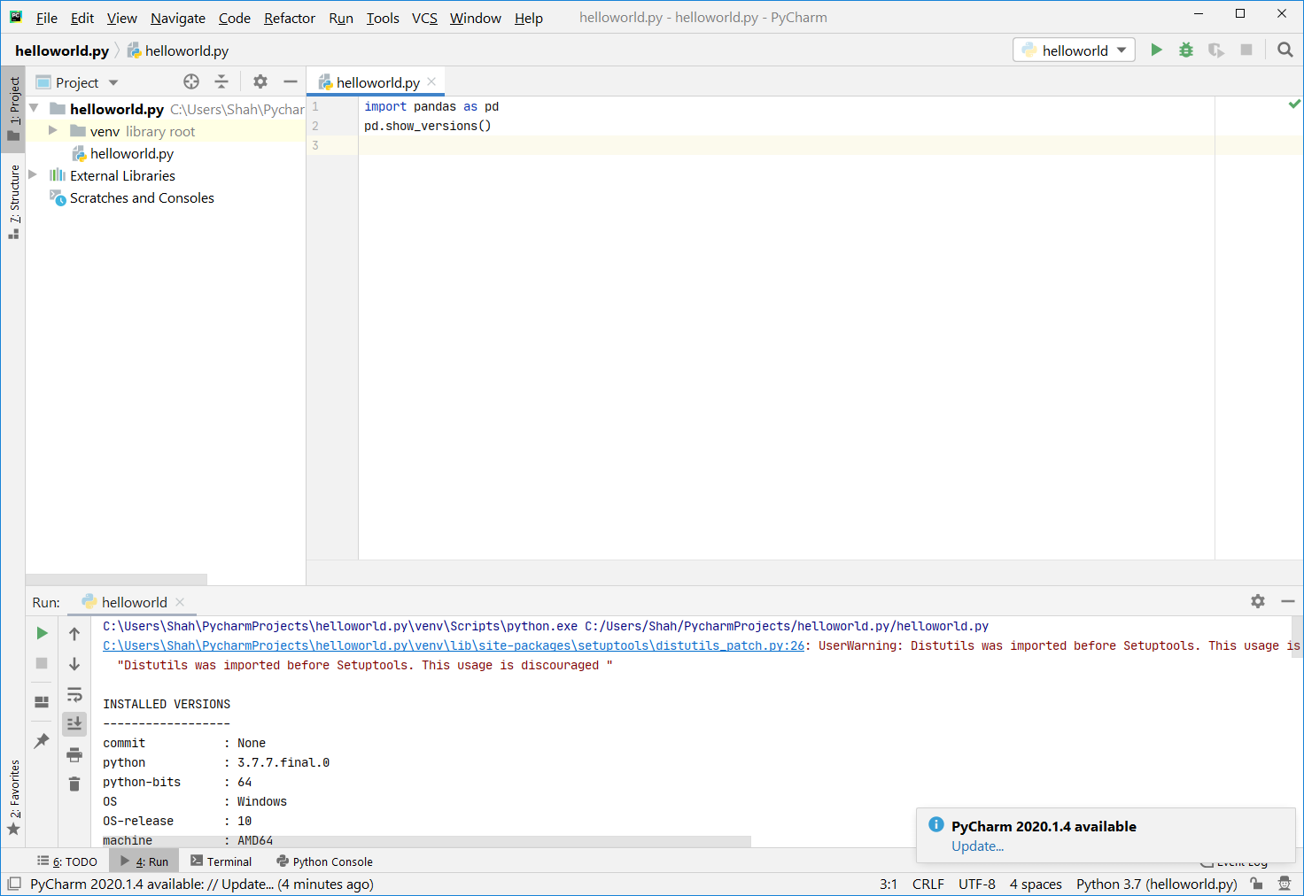Toggle the 1: Project side tab
The height and width of the screenshot is (896, 1304).
(x=13, y=109)
